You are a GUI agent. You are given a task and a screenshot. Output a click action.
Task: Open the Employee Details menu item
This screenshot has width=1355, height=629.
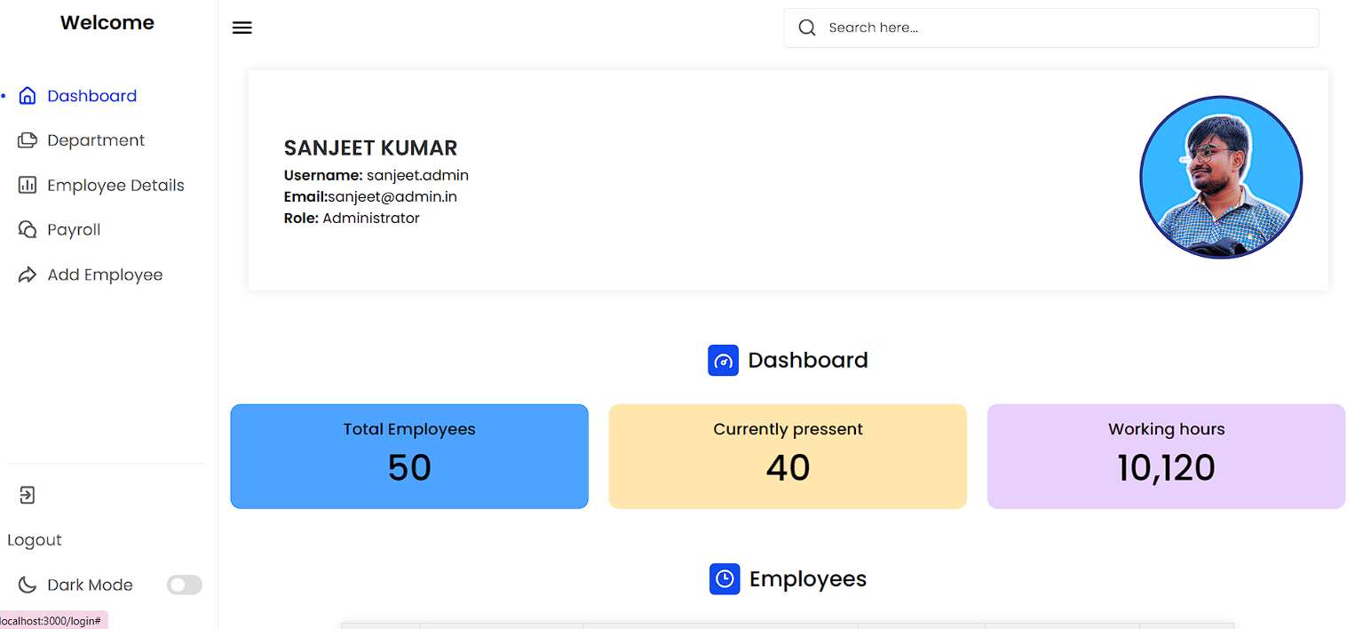point(115,185)
